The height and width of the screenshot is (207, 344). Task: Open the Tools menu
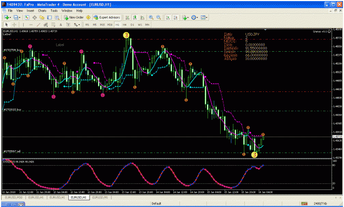[x=54, y=10]
